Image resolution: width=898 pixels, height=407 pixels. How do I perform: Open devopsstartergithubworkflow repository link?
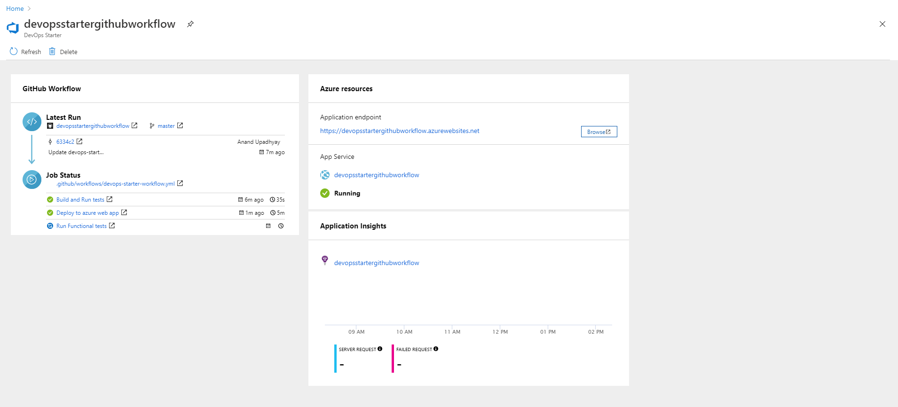pyautogui.click(x=93, y=126)
